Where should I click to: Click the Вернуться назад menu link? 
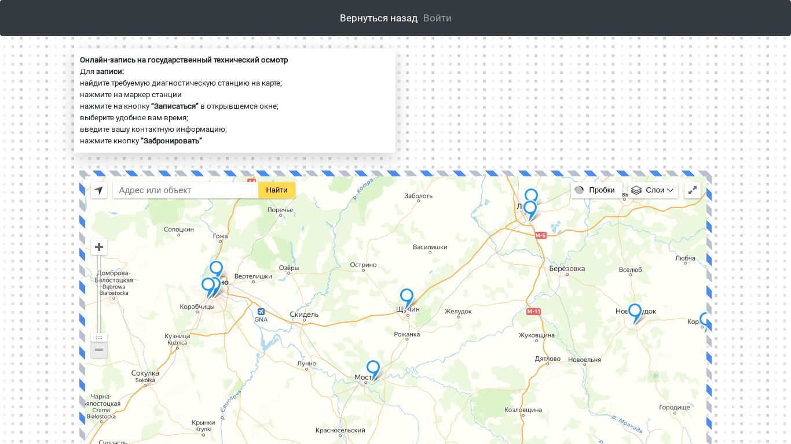point(379,18)
